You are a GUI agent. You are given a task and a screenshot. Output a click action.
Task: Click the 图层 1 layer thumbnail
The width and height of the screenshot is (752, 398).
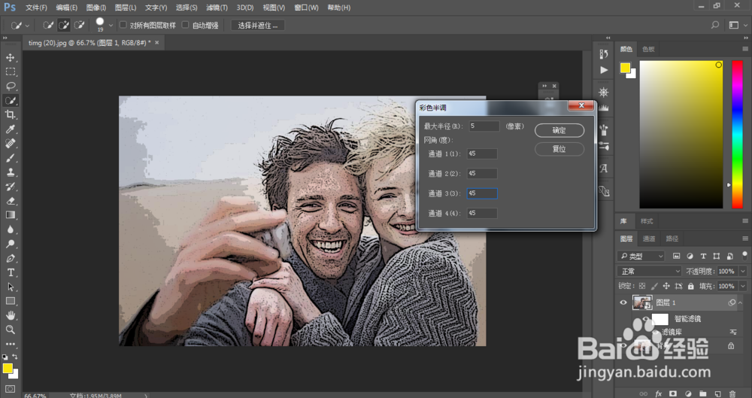643,302
